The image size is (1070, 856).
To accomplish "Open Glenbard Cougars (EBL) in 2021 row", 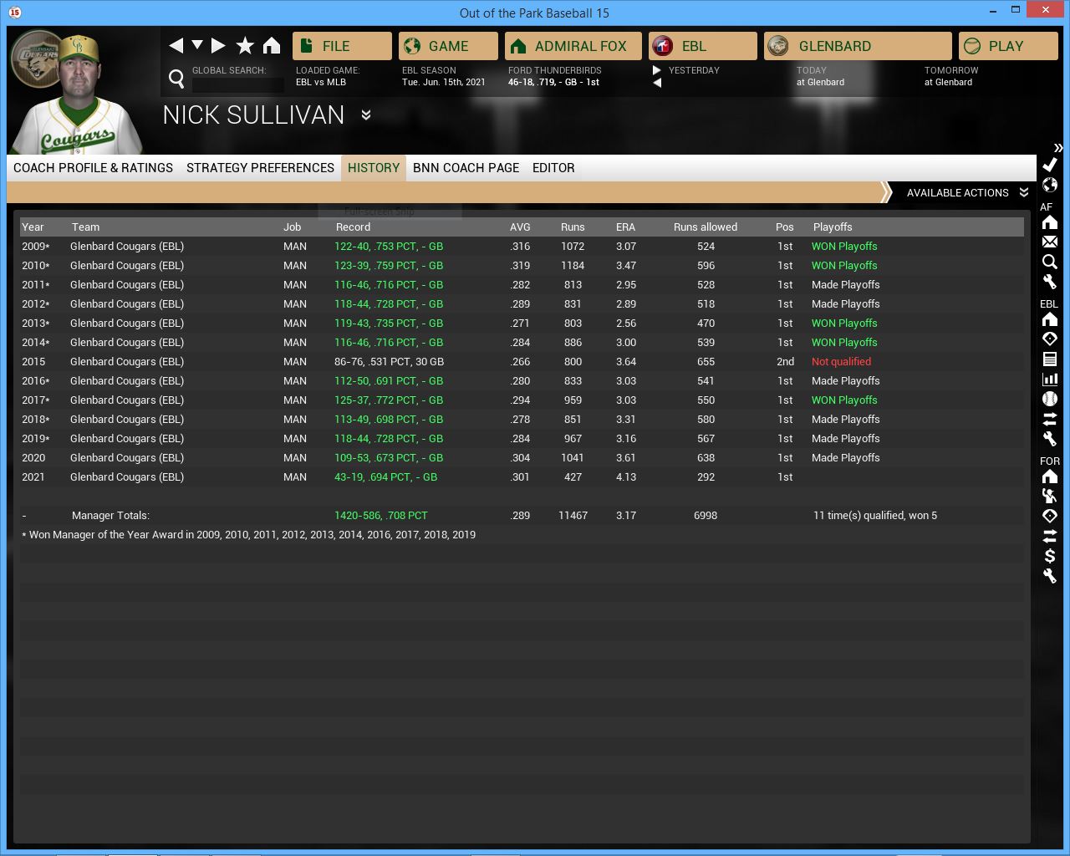I will (x=127, y=477).
